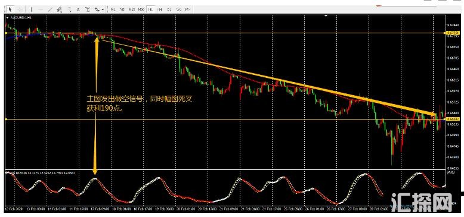Choose the Text Label tool
Viewport: 464px width, 217px height.
[x=88, y=9]
